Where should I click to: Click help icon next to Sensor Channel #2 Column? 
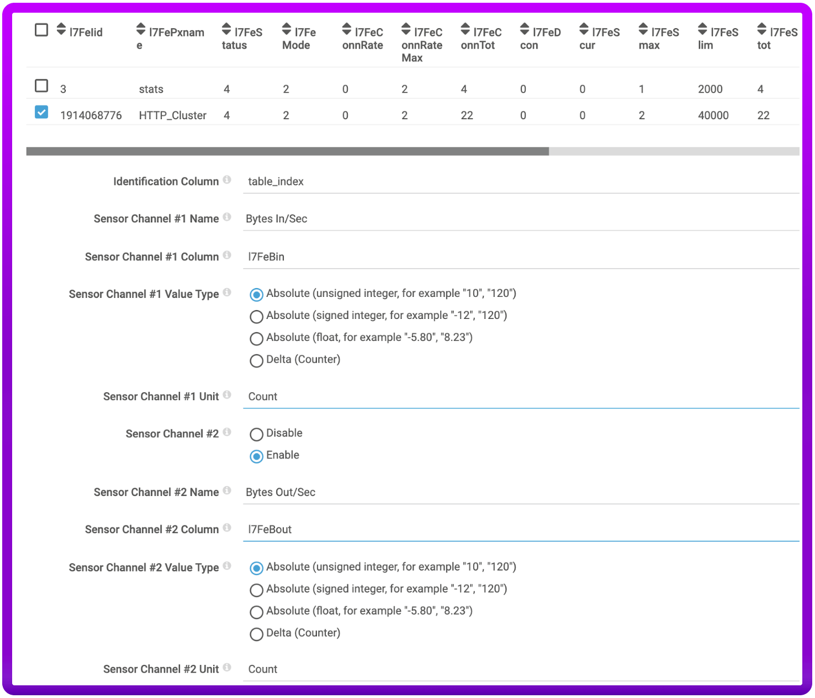tap(227, 528)
